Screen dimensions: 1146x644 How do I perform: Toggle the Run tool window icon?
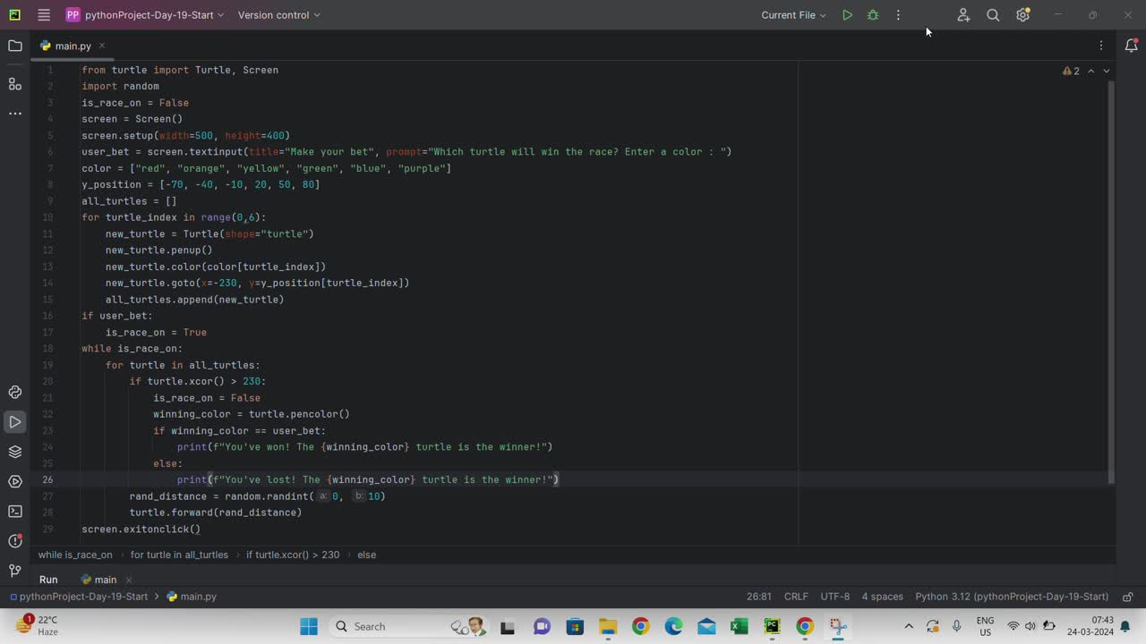click(x=15, y=421)
